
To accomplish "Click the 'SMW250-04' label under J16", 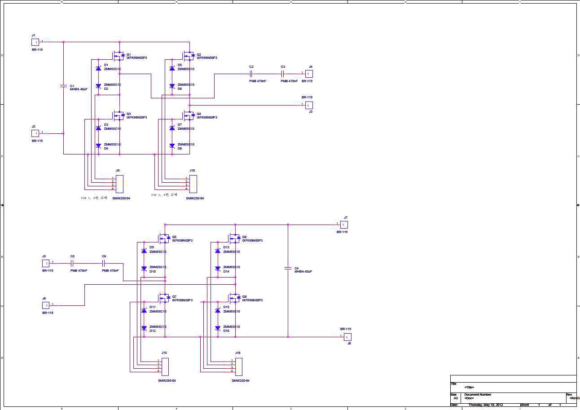I will pyautogui.click(x=241, y=381).
